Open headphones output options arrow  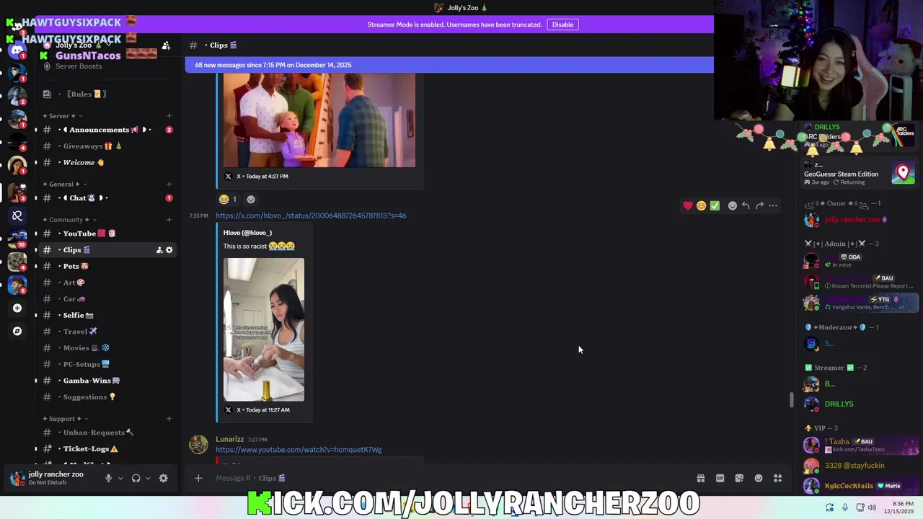(x=148, y=478)
